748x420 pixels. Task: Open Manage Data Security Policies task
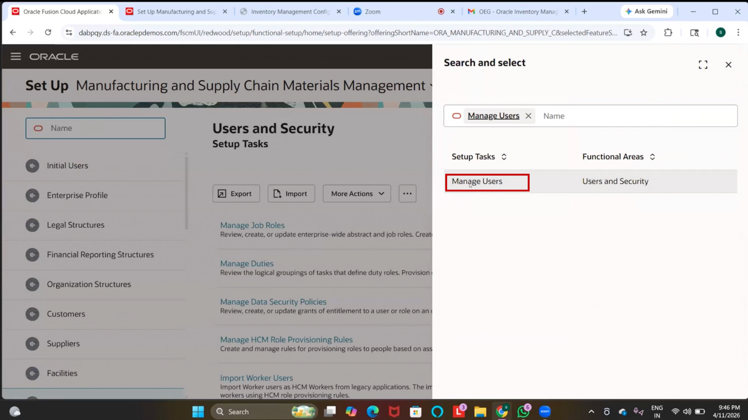click(x=273, y=302)
